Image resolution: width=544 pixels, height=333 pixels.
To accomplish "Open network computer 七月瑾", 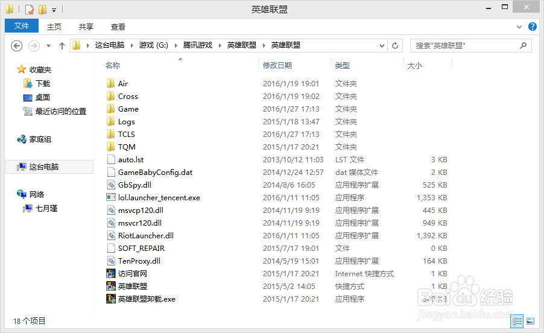I will (46, 209).
